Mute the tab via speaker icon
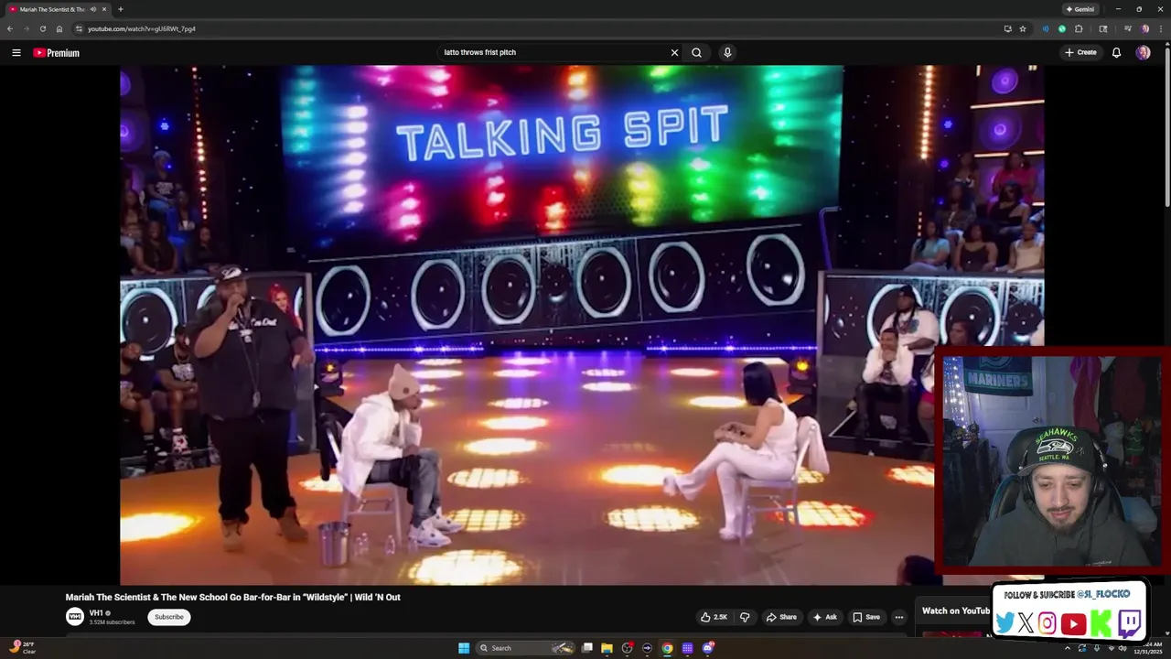Image resolution: width=1171 pixels, height=659 pixels. click(x=93, y=9)
